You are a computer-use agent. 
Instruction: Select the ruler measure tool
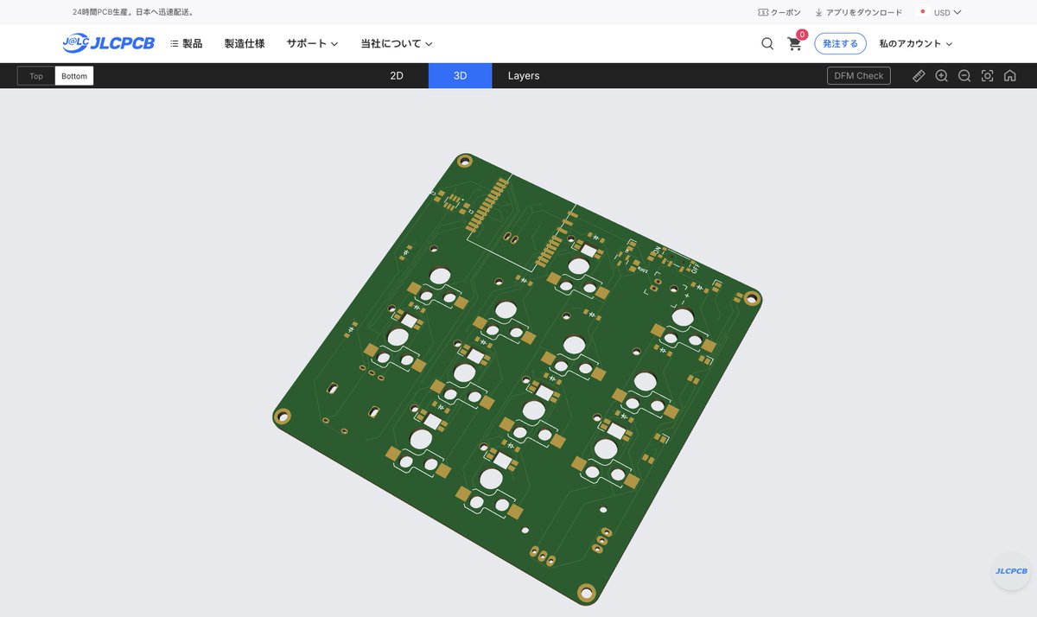[x=919, y=76]
